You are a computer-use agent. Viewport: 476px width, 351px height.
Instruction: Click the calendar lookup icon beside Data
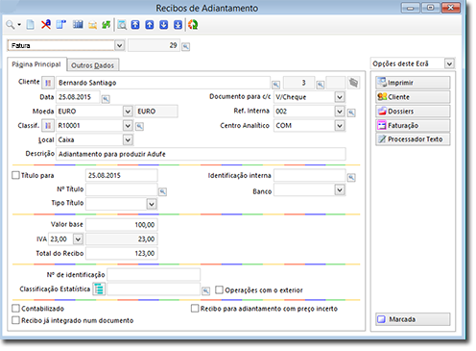(x=106, y=99)
